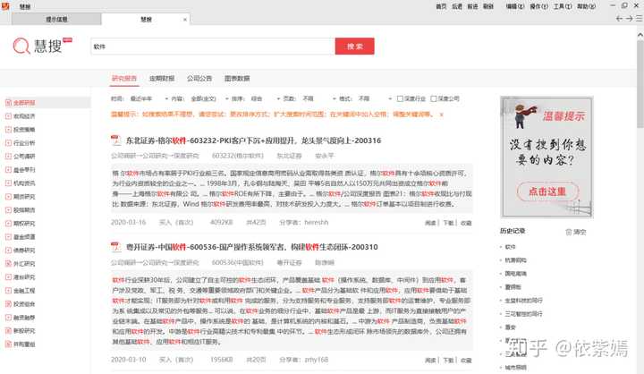The width and height of the screenshot is (644, 374).
Task: Click the icon beside 期权研究 in the sidebar
Action: pyautogui.click(x=8, y=224)
